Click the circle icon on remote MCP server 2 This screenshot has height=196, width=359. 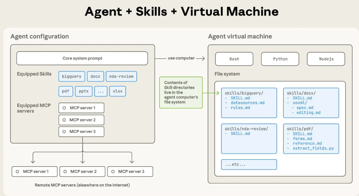point(65,172)
